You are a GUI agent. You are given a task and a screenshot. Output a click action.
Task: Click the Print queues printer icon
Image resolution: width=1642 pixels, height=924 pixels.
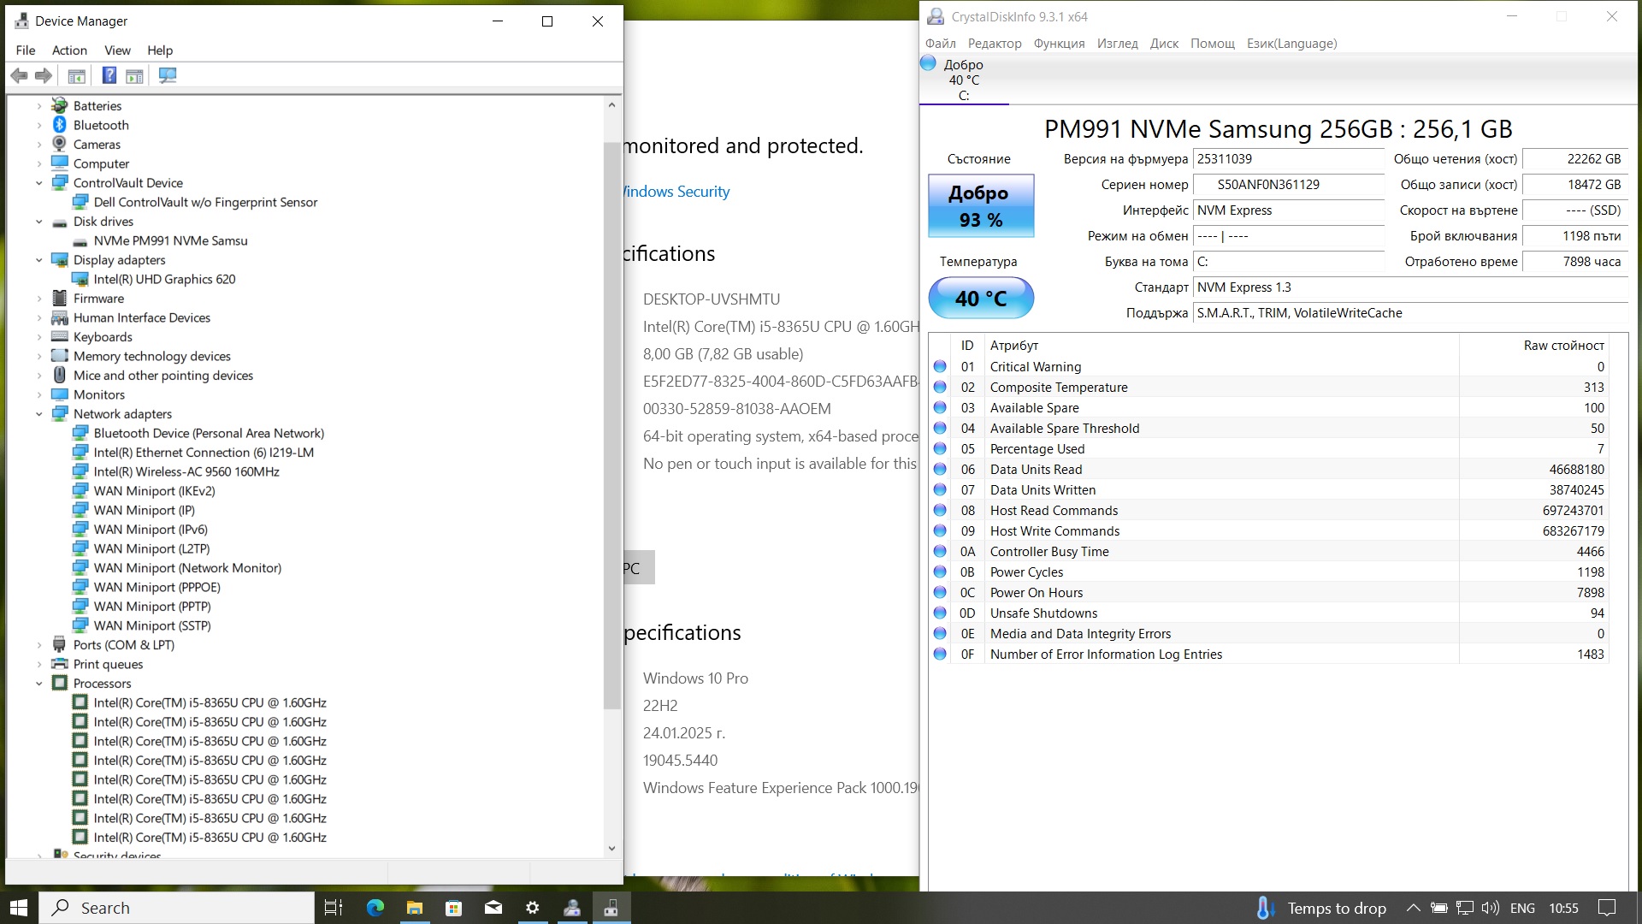[x=59, y=664]
